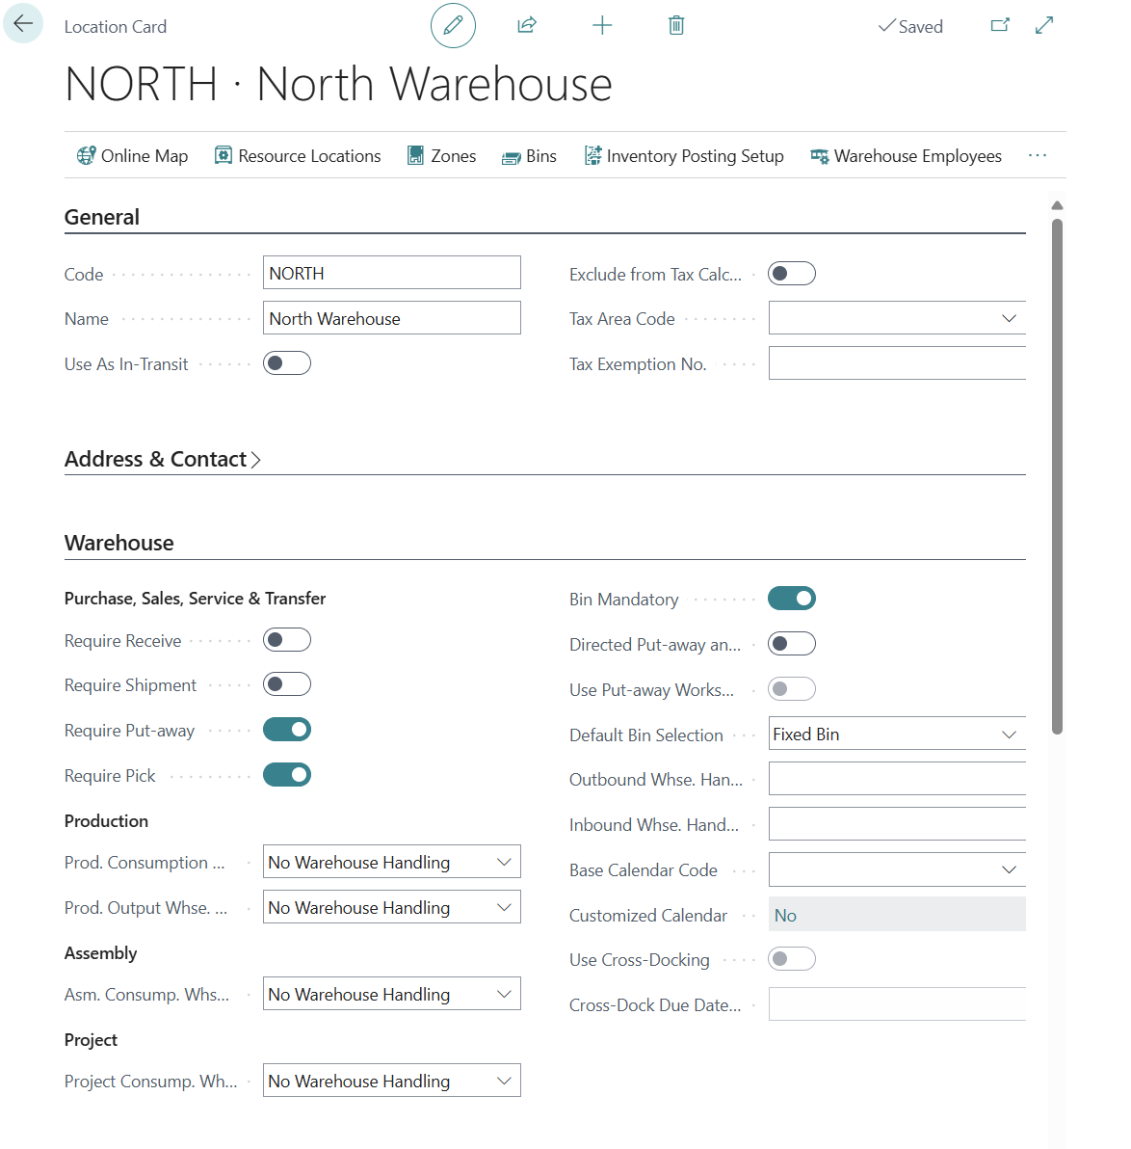The height and width of the screenshot is (1149, 1131).
Task: Expand Address & Contact section
Action: point(163,460)
